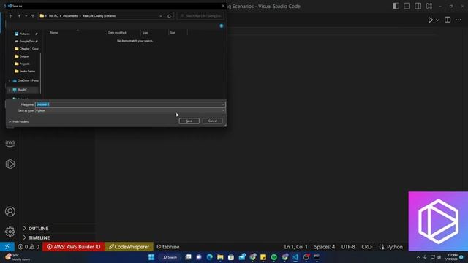Screen dimensions: 468x263
Task: Expand the This PC tree node arrow
Action: (10, 90)
